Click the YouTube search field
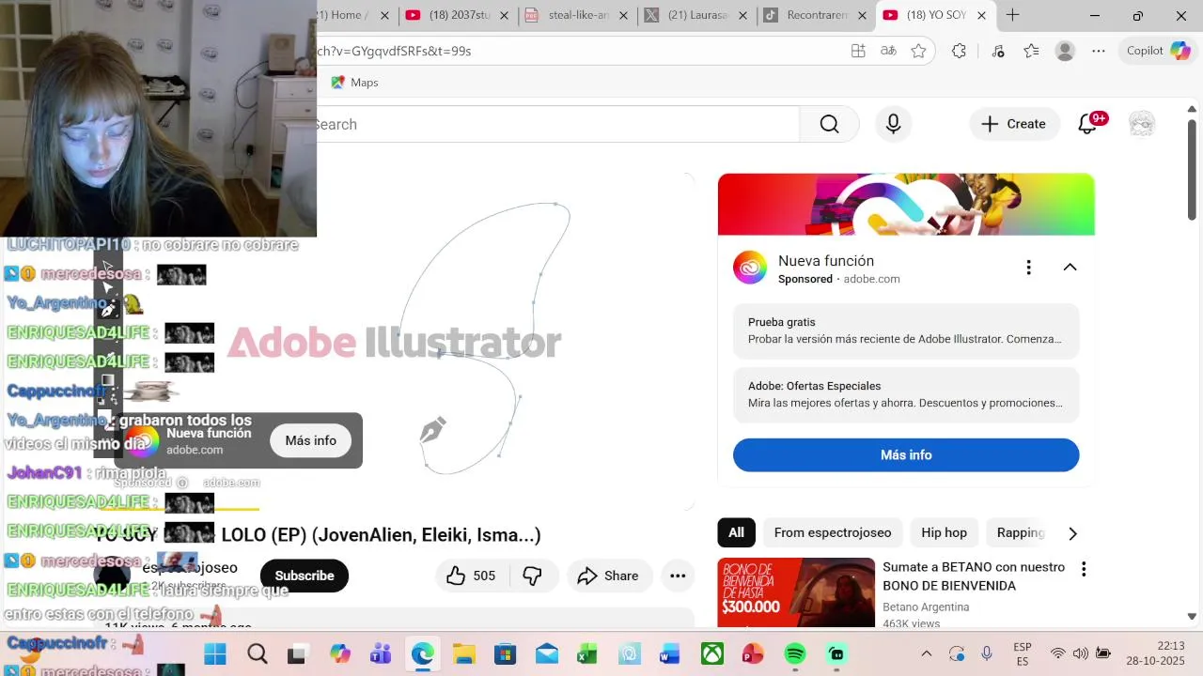Image resolution: width=1203 pixels, height=676 pixels. coord(556,124)
